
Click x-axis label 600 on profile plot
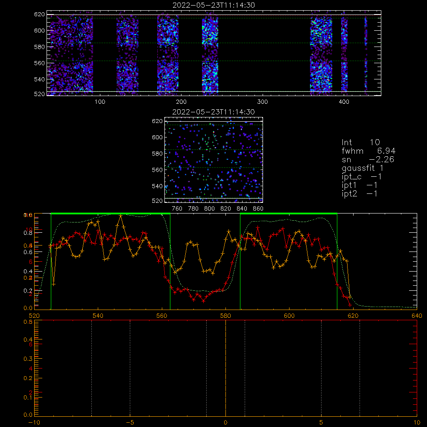[289, 316]
